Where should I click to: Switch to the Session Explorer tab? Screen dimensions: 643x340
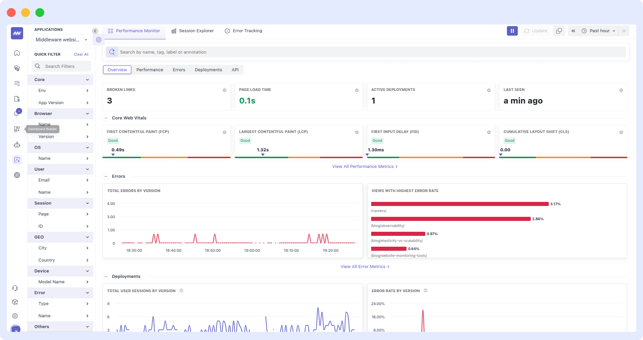(193, 31)
